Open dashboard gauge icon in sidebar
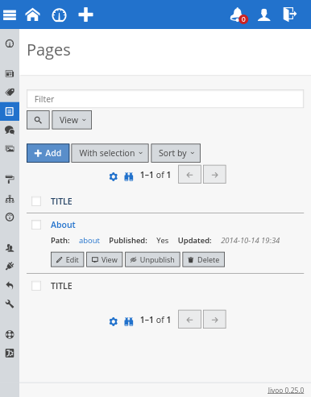 coord(10,43)
